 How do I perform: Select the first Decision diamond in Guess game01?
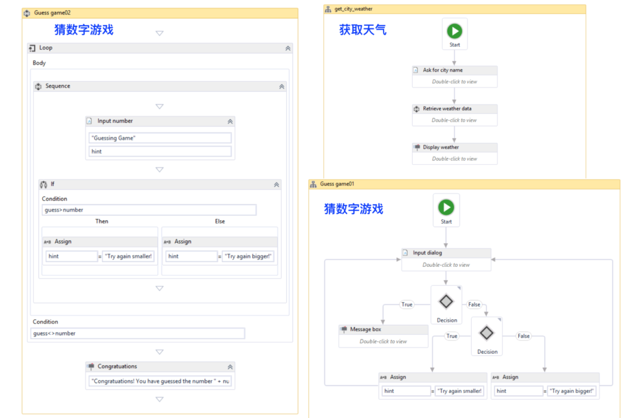[447, 303]
